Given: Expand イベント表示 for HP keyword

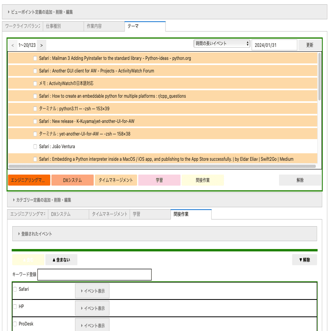Looking at the screenshot, I should (x=92, y=308).
